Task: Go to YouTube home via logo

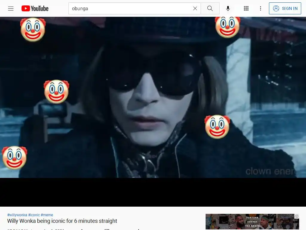Action: point(35,8)
